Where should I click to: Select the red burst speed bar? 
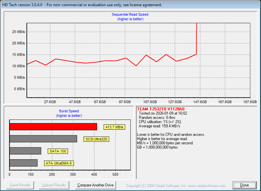point(53,127)
